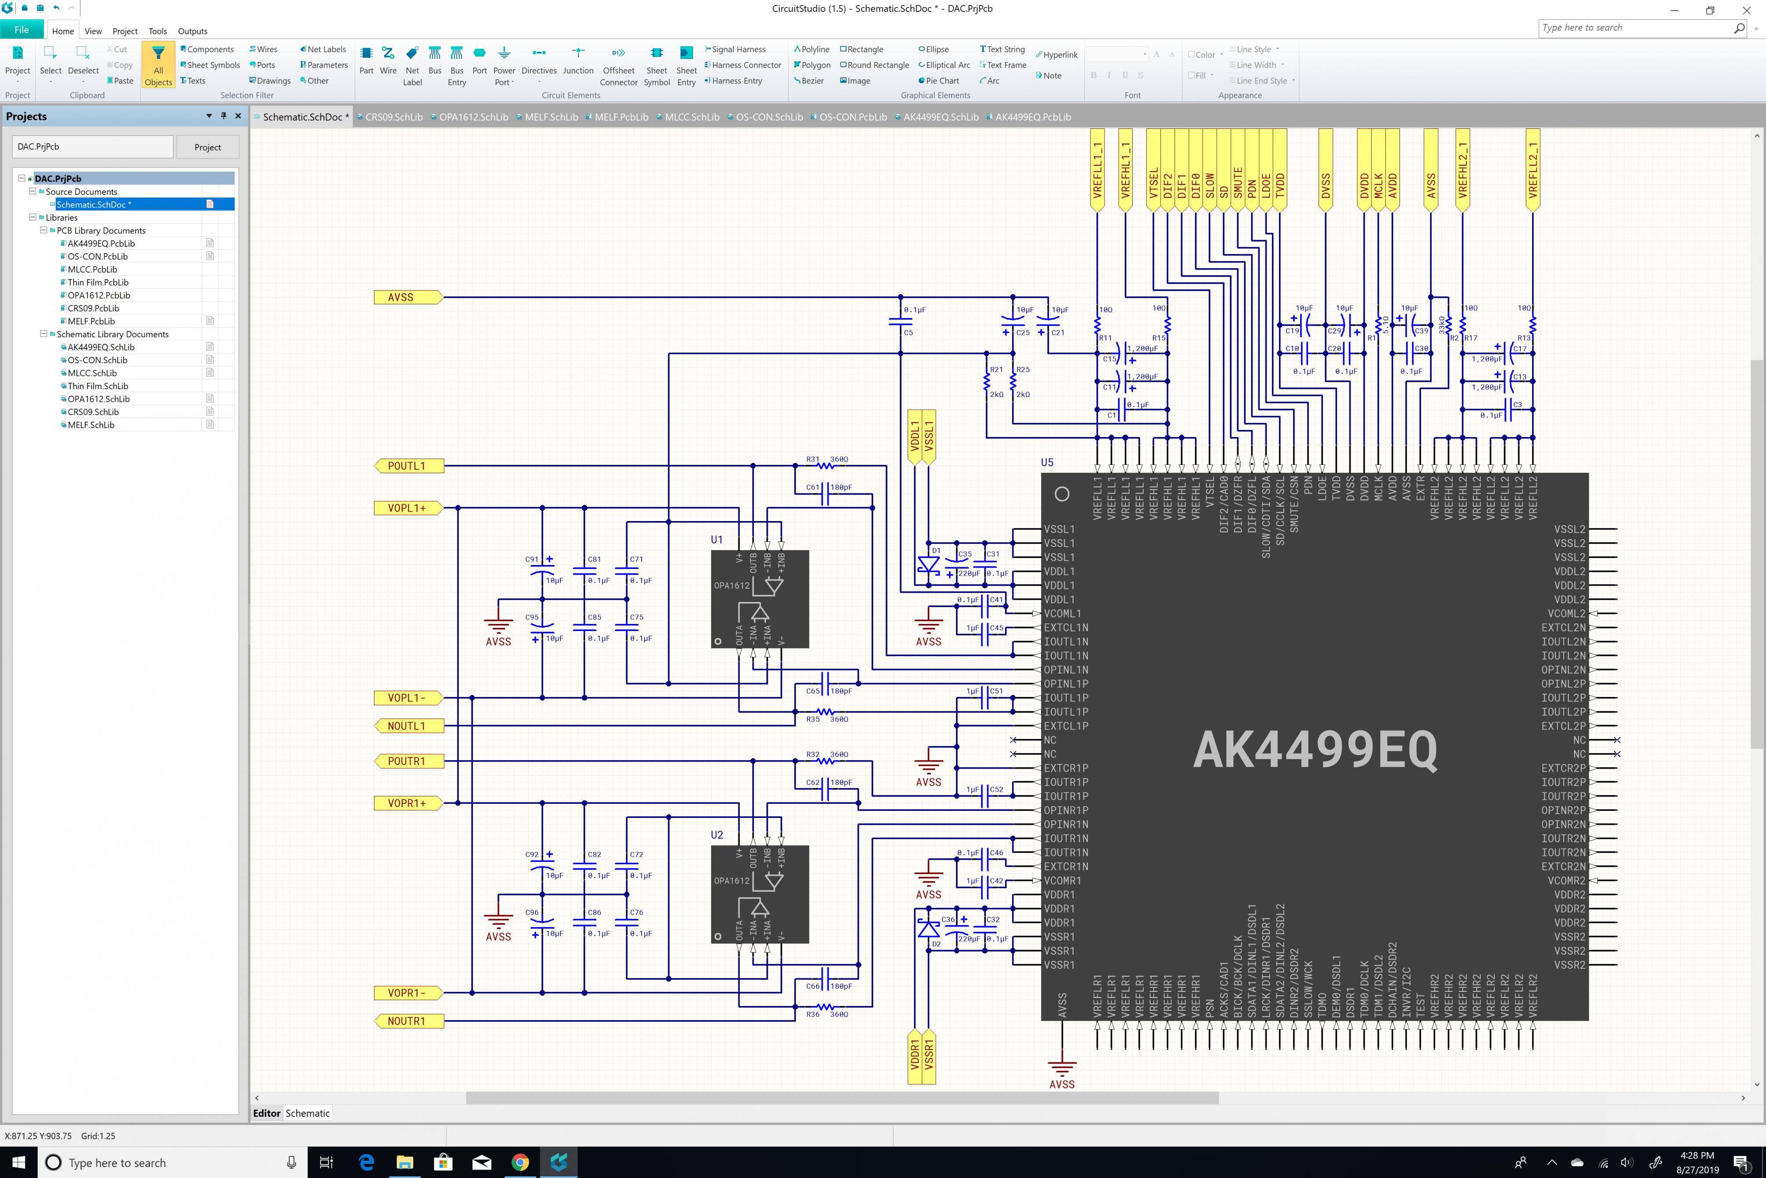Open MELF.SchLib in the project tree
This screenshot has width=1766, height=1178.
[x=91, y=425]
